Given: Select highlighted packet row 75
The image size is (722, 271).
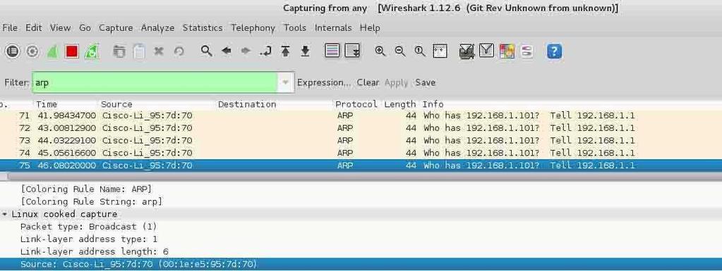Looking at the screenshot, I should (x=361, y=165).
